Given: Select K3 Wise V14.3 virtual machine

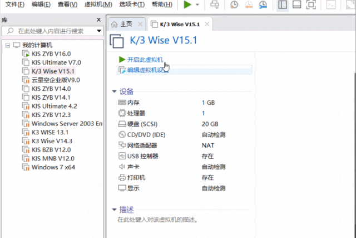Looking at the screenshot, I should click(x=52, y=141).
